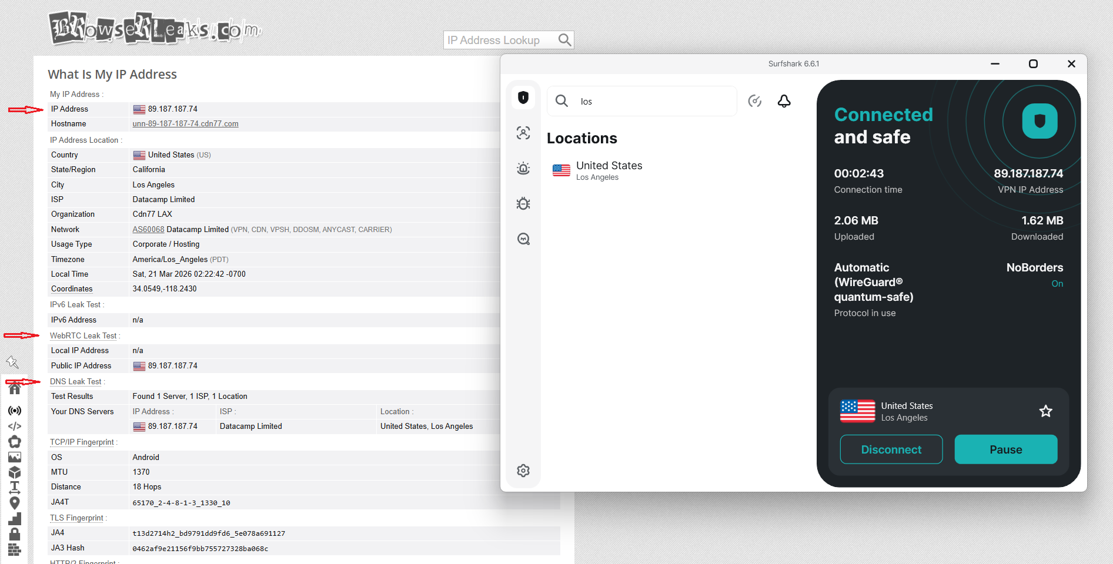Open Surfshark settings gear

point(523,471)
